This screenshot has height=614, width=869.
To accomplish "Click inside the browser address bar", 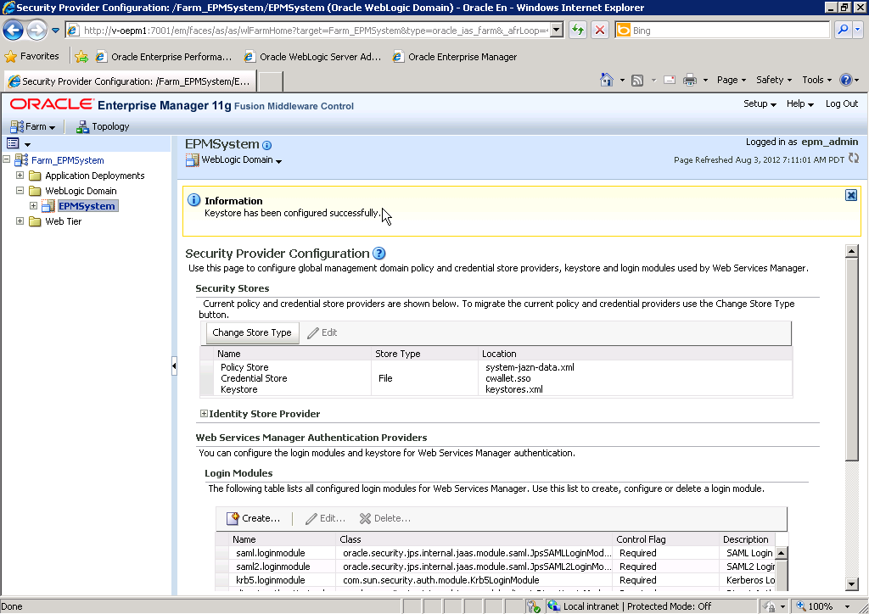I will click(297, 28).
